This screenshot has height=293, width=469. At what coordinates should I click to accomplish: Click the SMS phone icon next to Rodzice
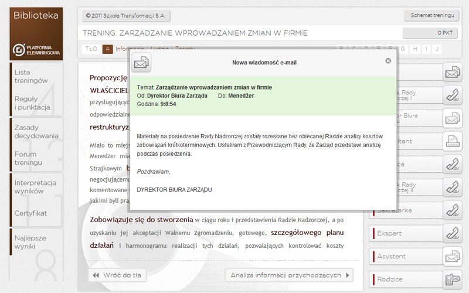[x=452, y=280]
